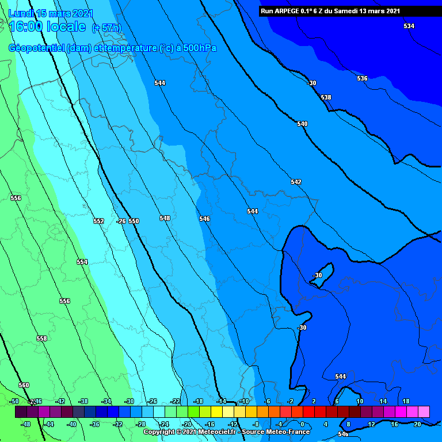442x442 pixels.
Task: Click the 'Lundi 15 mars 2021' date title
Action: coord(51,13)
